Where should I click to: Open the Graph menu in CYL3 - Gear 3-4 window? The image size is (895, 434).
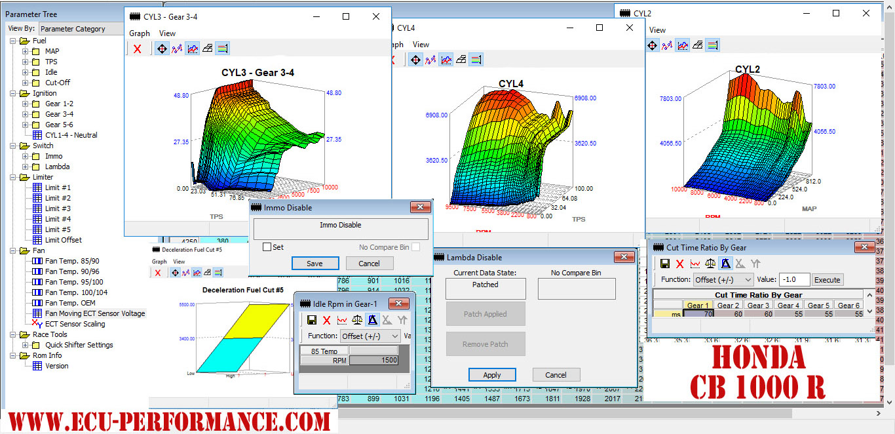(140, 33)
